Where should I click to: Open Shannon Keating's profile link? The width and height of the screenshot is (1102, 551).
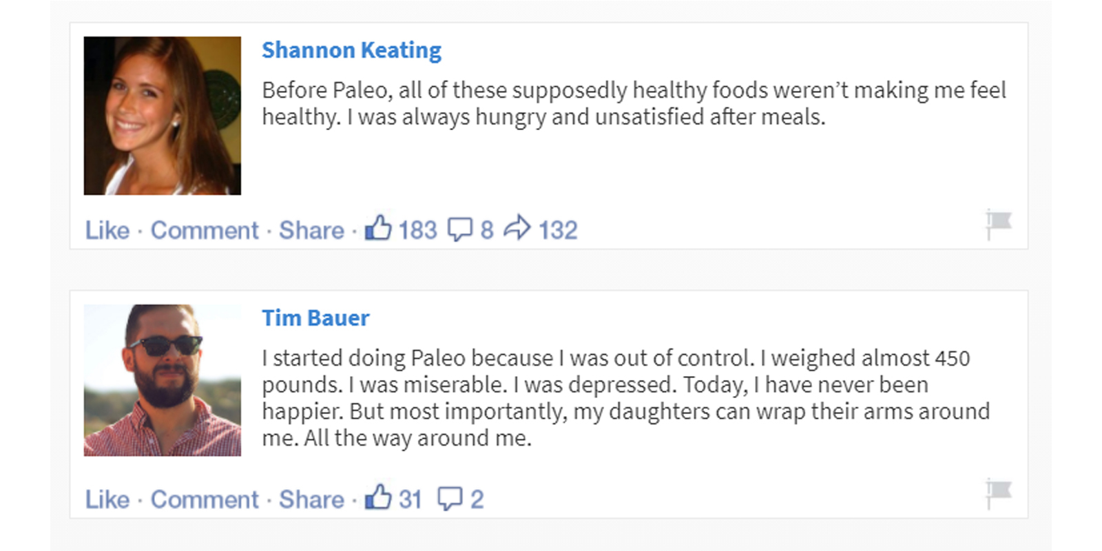coord(351,50)
